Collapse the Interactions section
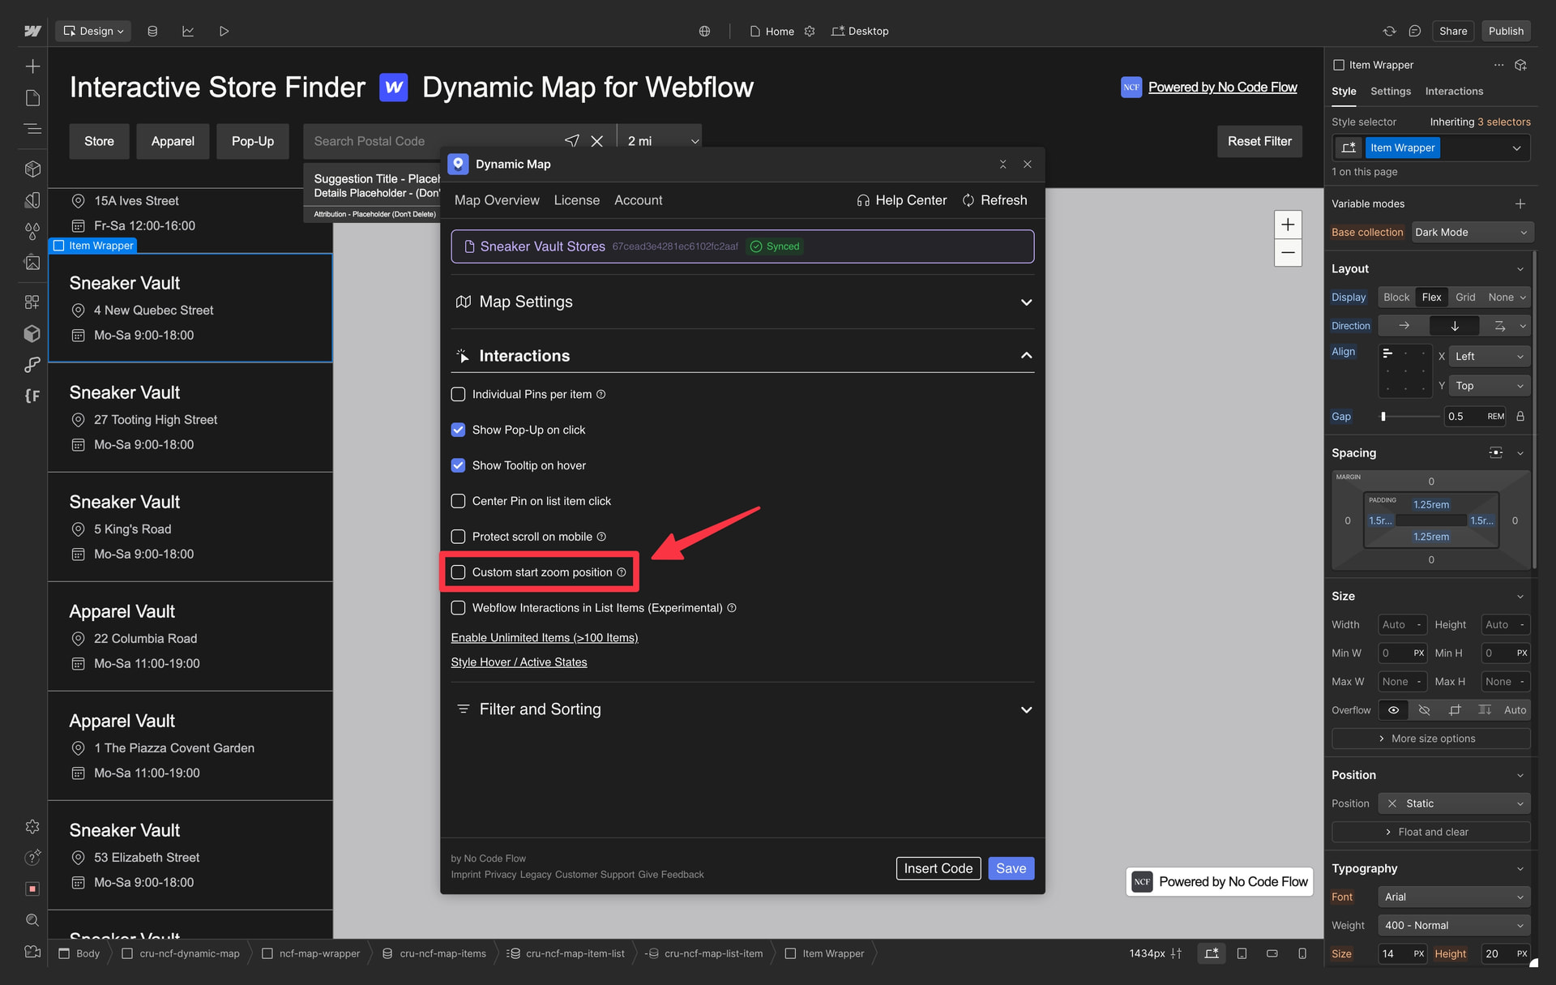 click(742, 356)
